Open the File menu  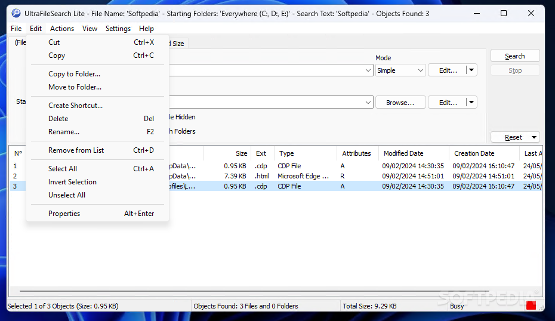pos(16,29)
